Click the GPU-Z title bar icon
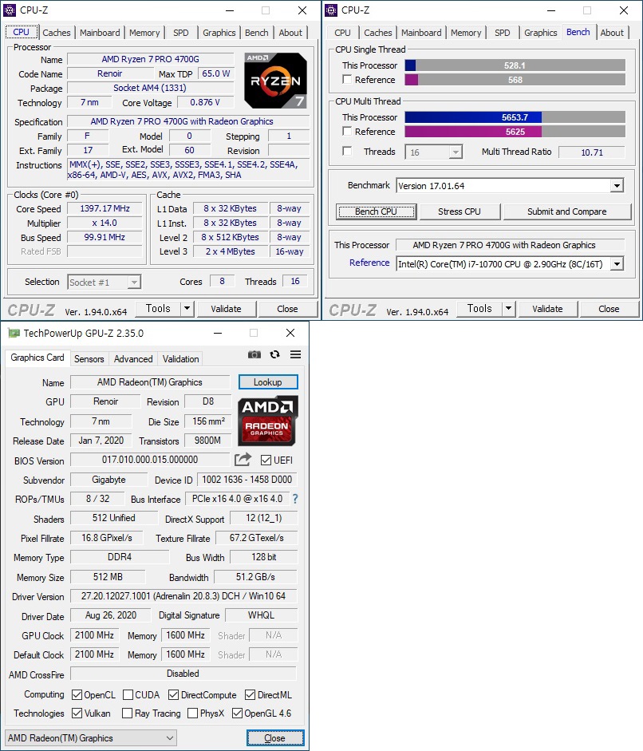643x751 pixels. [x=14, y=333]
